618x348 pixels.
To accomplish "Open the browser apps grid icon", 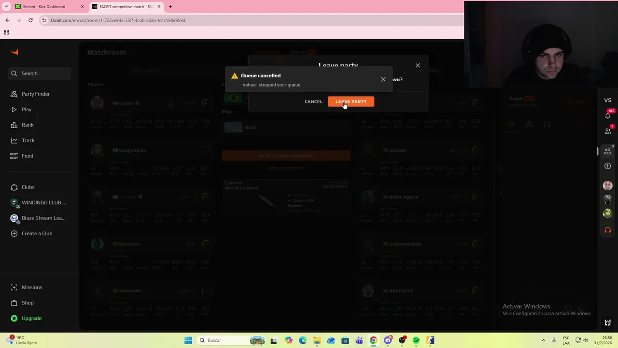I will coord(6,32).
